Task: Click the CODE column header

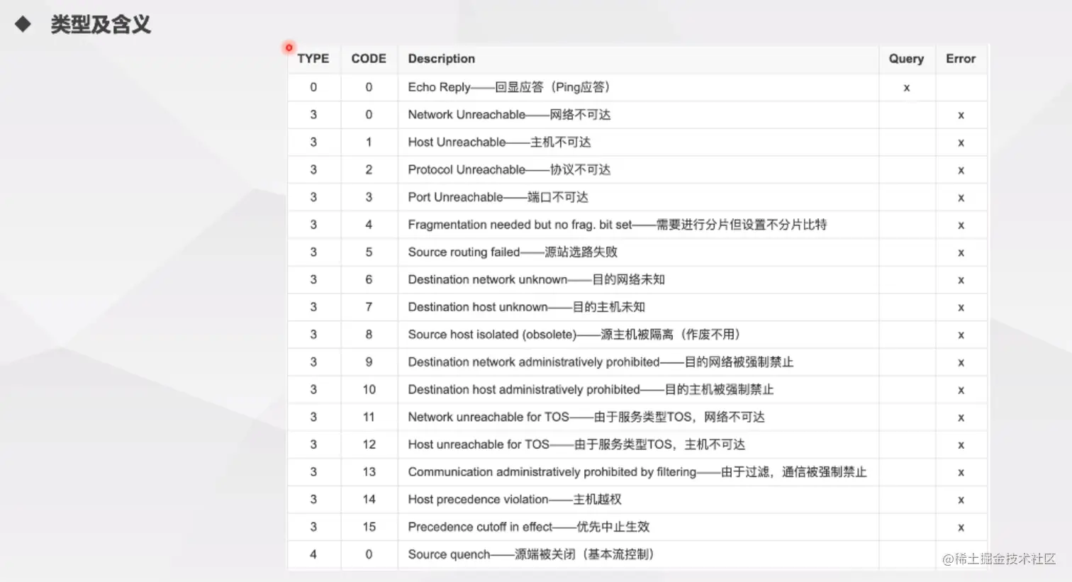Action: (x=369, y=59)
